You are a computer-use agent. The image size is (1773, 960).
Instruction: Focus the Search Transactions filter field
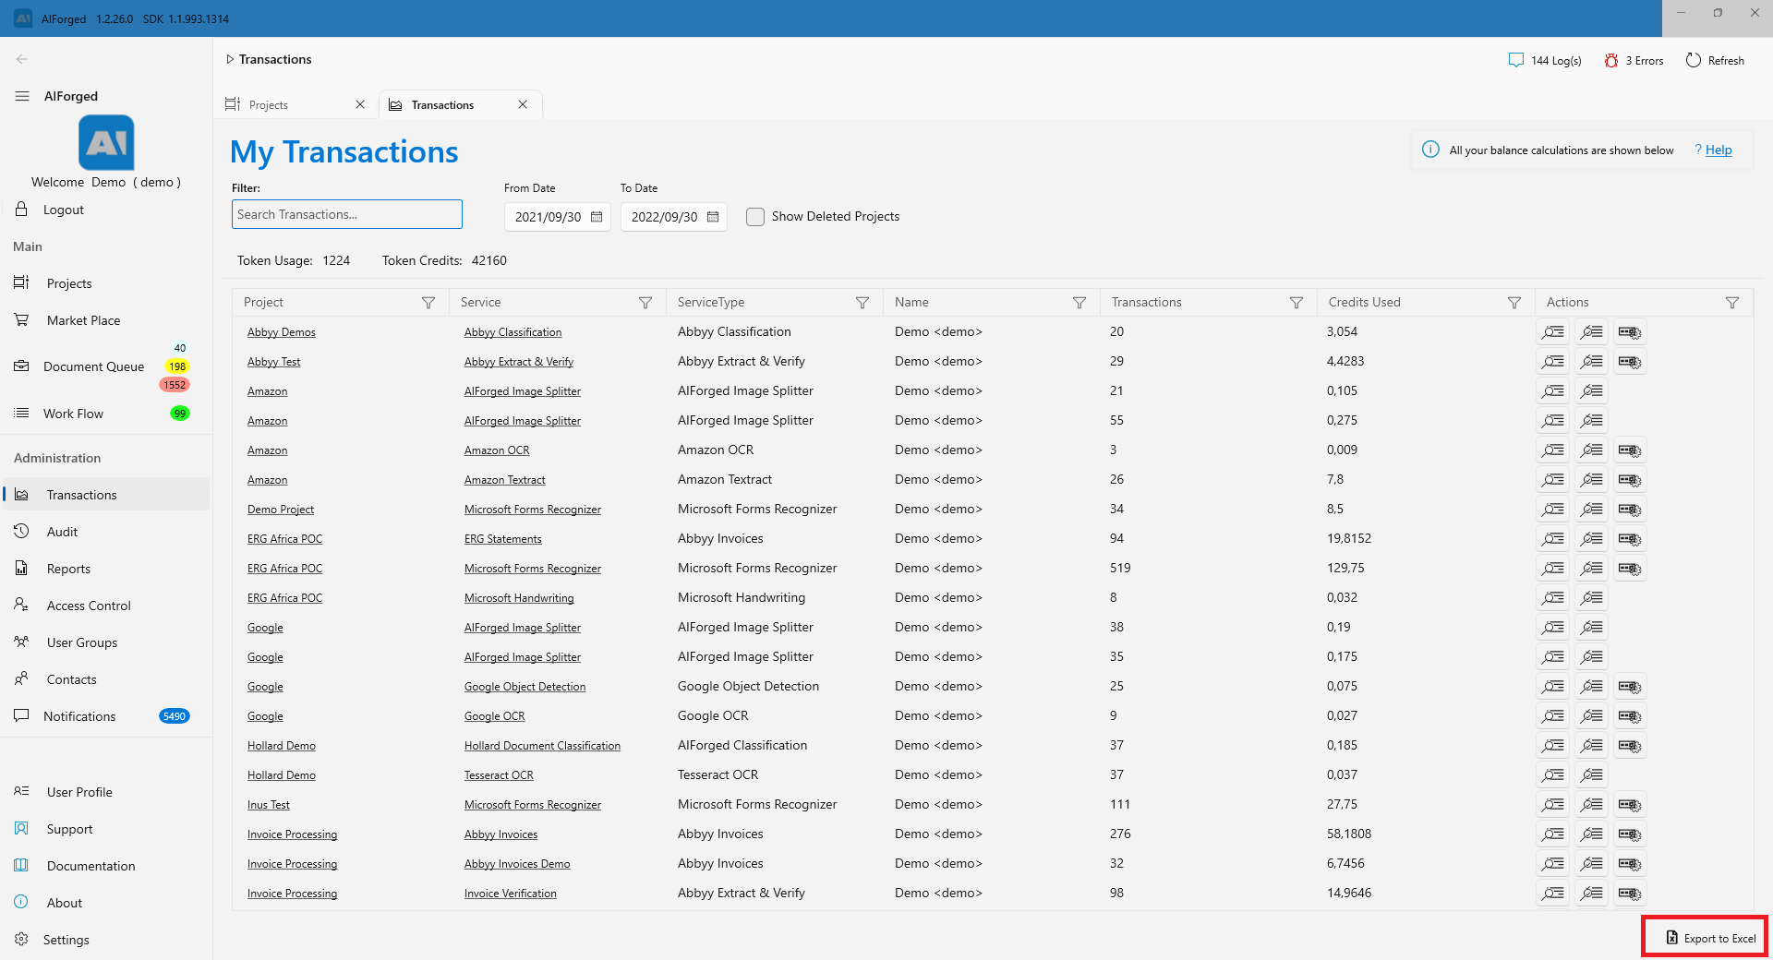tap(347, 214)
